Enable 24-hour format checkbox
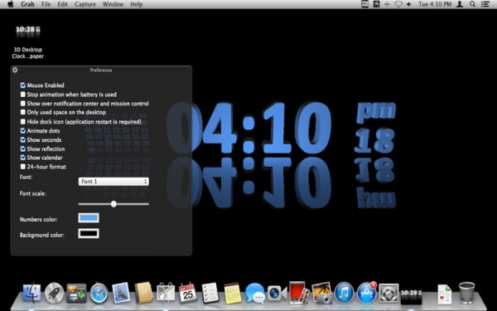This screenshot has height=311, width=497. click(x=23, y=167)
